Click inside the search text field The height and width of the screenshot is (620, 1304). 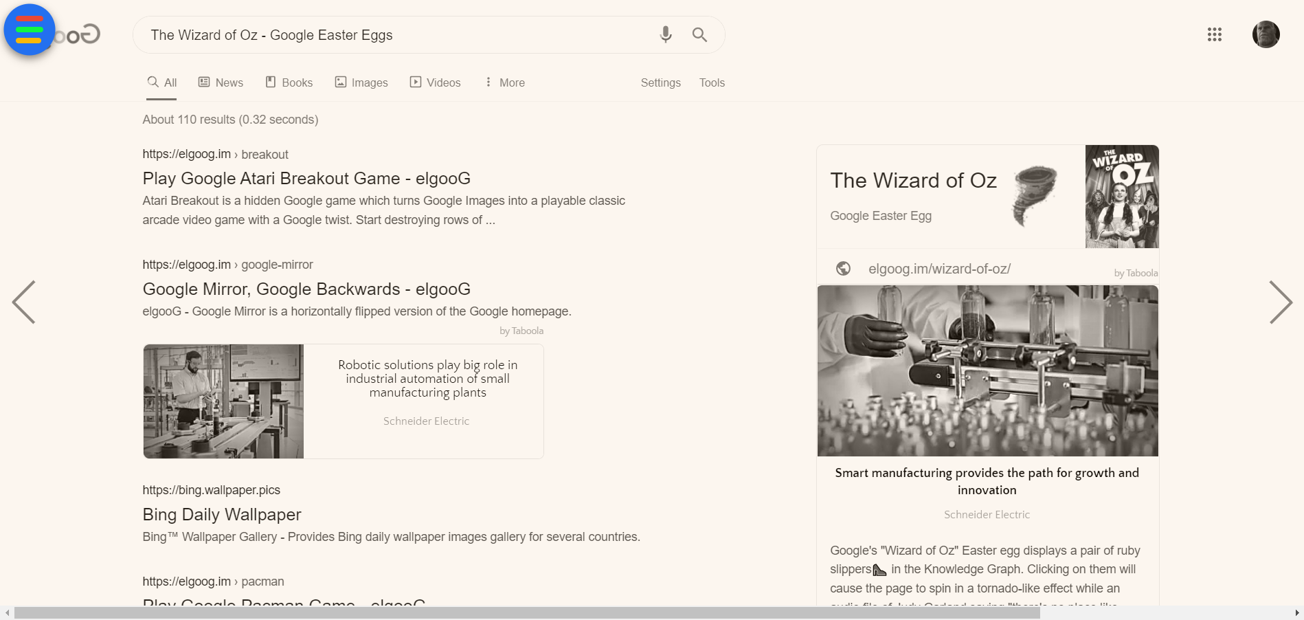pyautogui.click(x=398, y=35)
